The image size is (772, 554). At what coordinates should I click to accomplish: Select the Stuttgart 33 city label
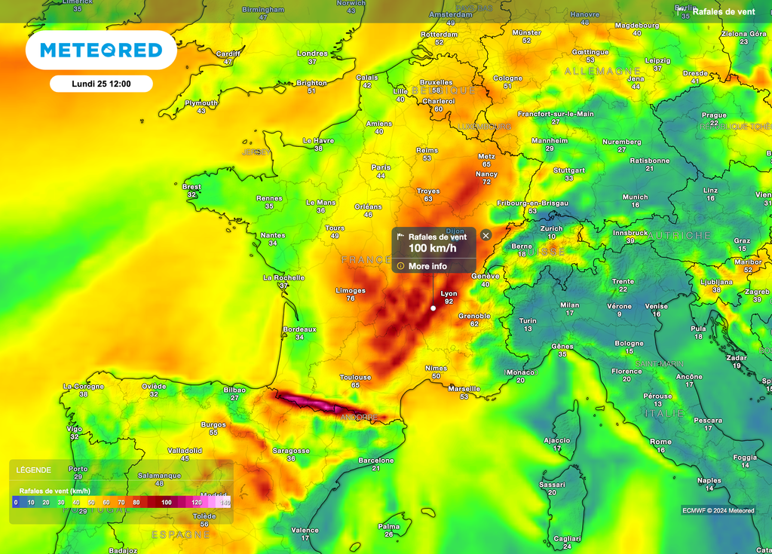coord(568,174)
